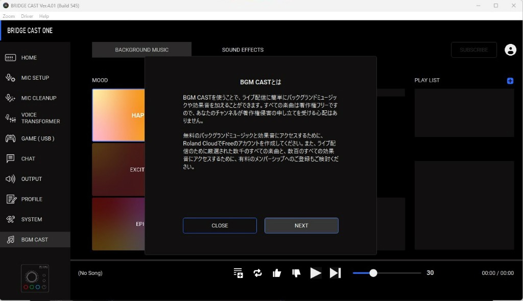The width and height of the screenshot is (523, 301).
Task: Click the dialog title BGM CASTとは
Action: point(260,82)
